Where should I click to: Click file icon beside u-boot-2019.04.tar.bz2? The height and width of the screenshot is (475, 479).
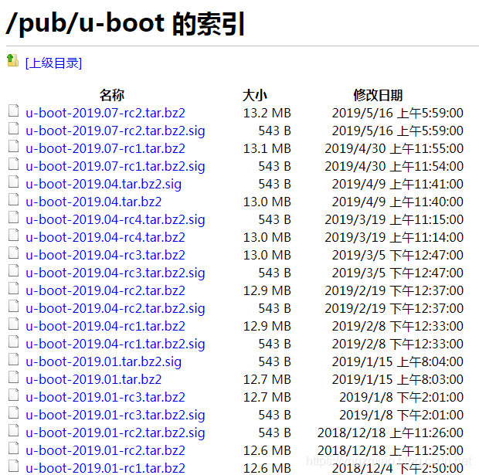(13, 199)
